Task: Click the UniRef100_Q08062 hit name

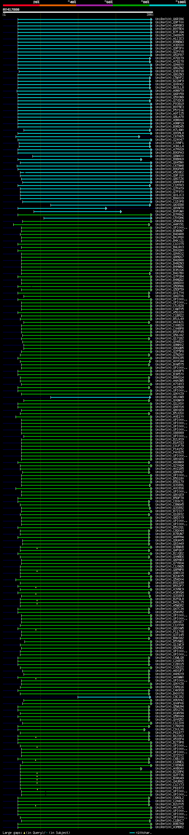Action: [x=169, y=84]
